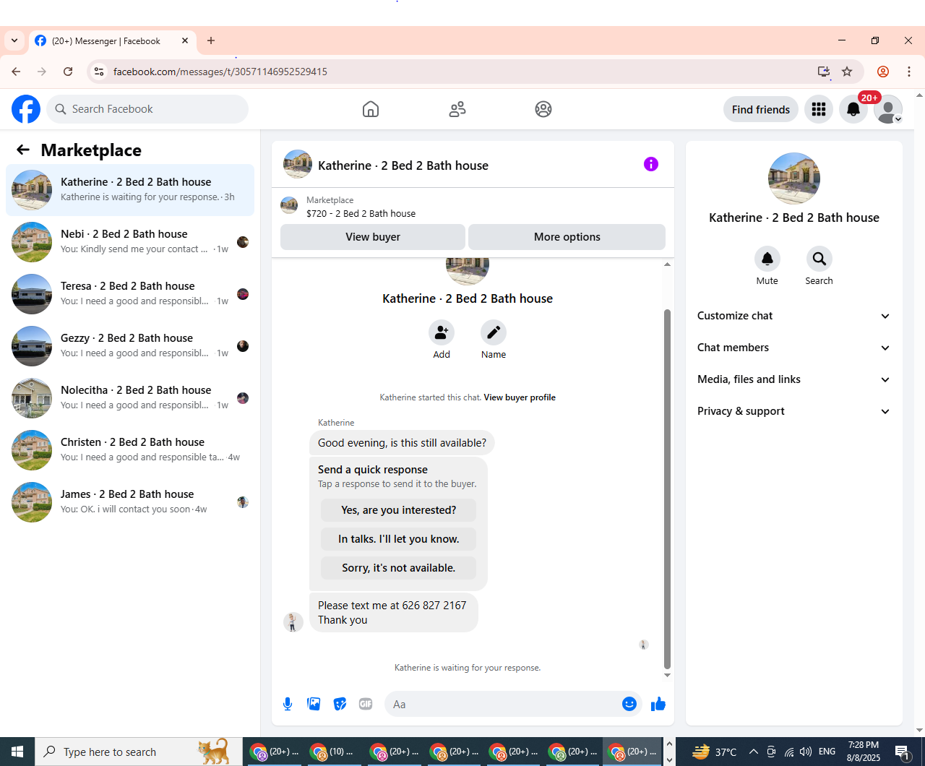Click the More options button
The width and height of the screenshot is (925, 766).
pyautogui.click(x=567, y=237)
